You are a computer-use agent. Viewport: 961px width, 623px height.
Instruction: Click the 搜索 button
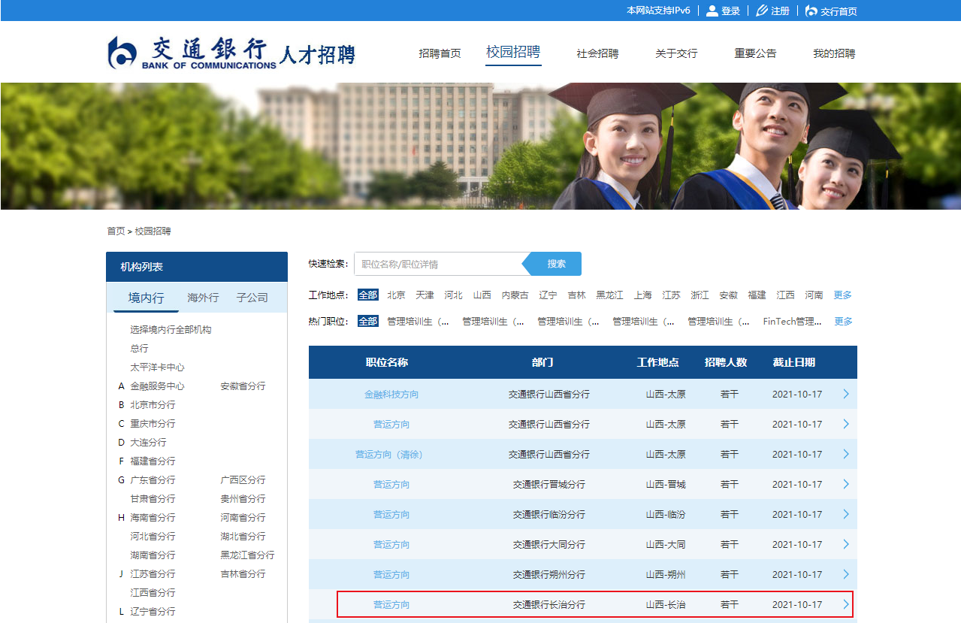coord(556,264)
